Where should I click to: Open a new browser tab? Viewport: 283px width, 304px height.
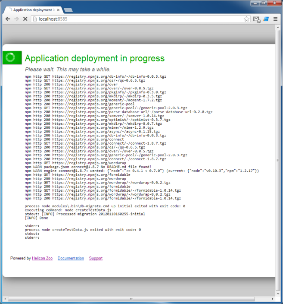(x=68, y=9)
